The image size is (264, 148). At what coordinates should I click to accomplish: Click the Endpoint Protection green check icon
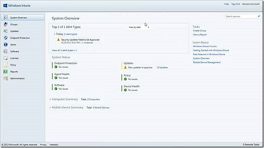coord(56,67)
